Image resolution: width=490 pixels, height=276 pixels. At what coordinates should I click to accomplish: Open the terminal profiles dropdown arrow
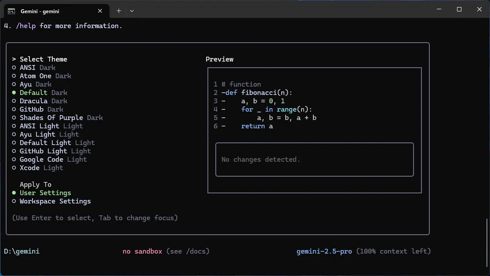coord(132,11)
